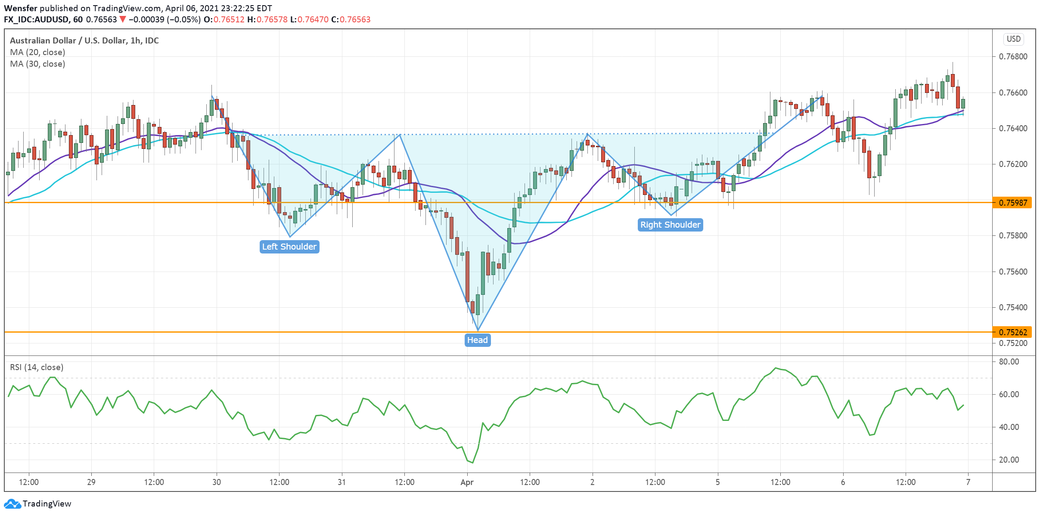Click the 'Right Shoulder' pattern label

(670, 225)
